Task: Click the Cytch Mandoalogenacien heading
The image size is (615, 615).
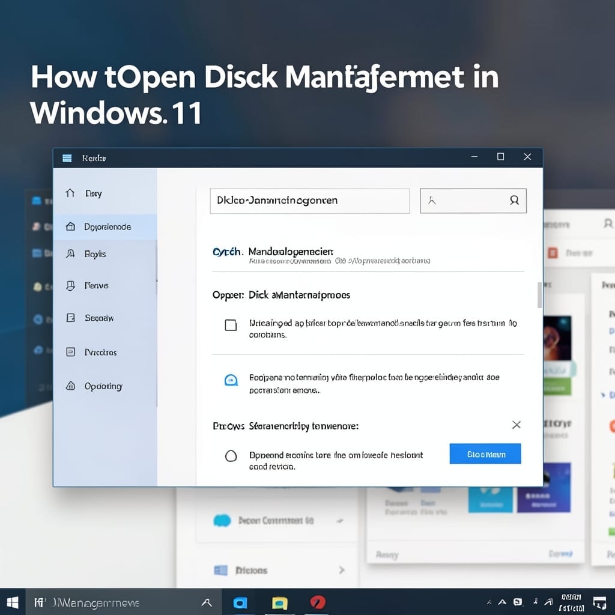Action: (x=273, y=252)
